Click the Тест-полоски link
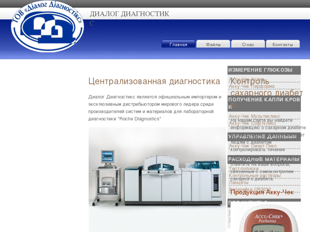Image resolution: width=310 pixels, height=232 pixels. pos(244,169)
